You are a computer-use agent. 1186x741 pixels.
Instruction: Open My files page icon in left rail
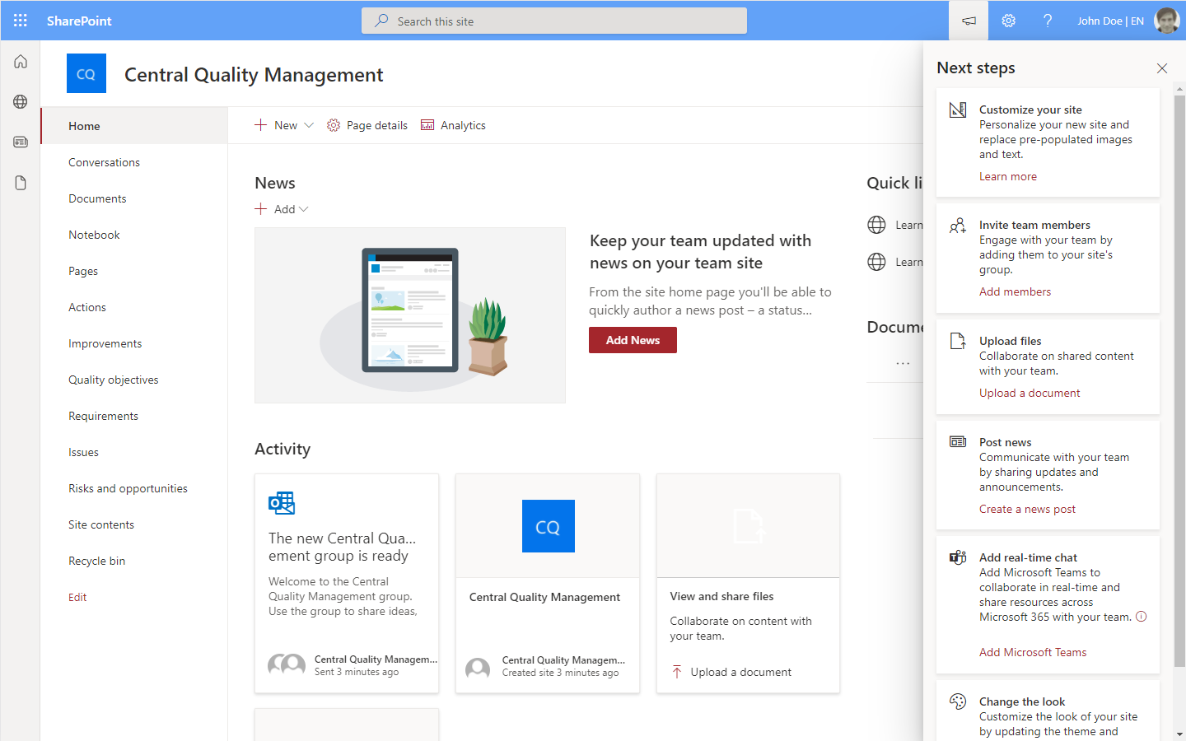pos(21,183)
